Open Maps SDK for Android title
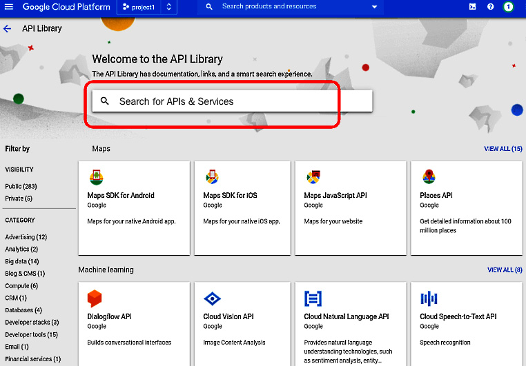This screenshot has height=366, width=526. (x=121, y=195)
